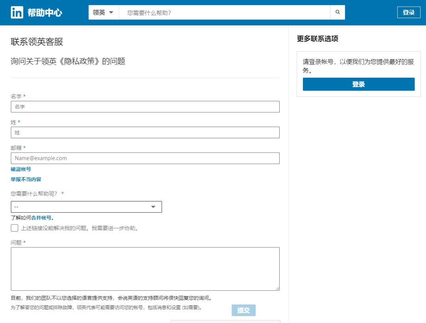
Task: Click the 更多联系选项 heading
Action: point(318,39)
